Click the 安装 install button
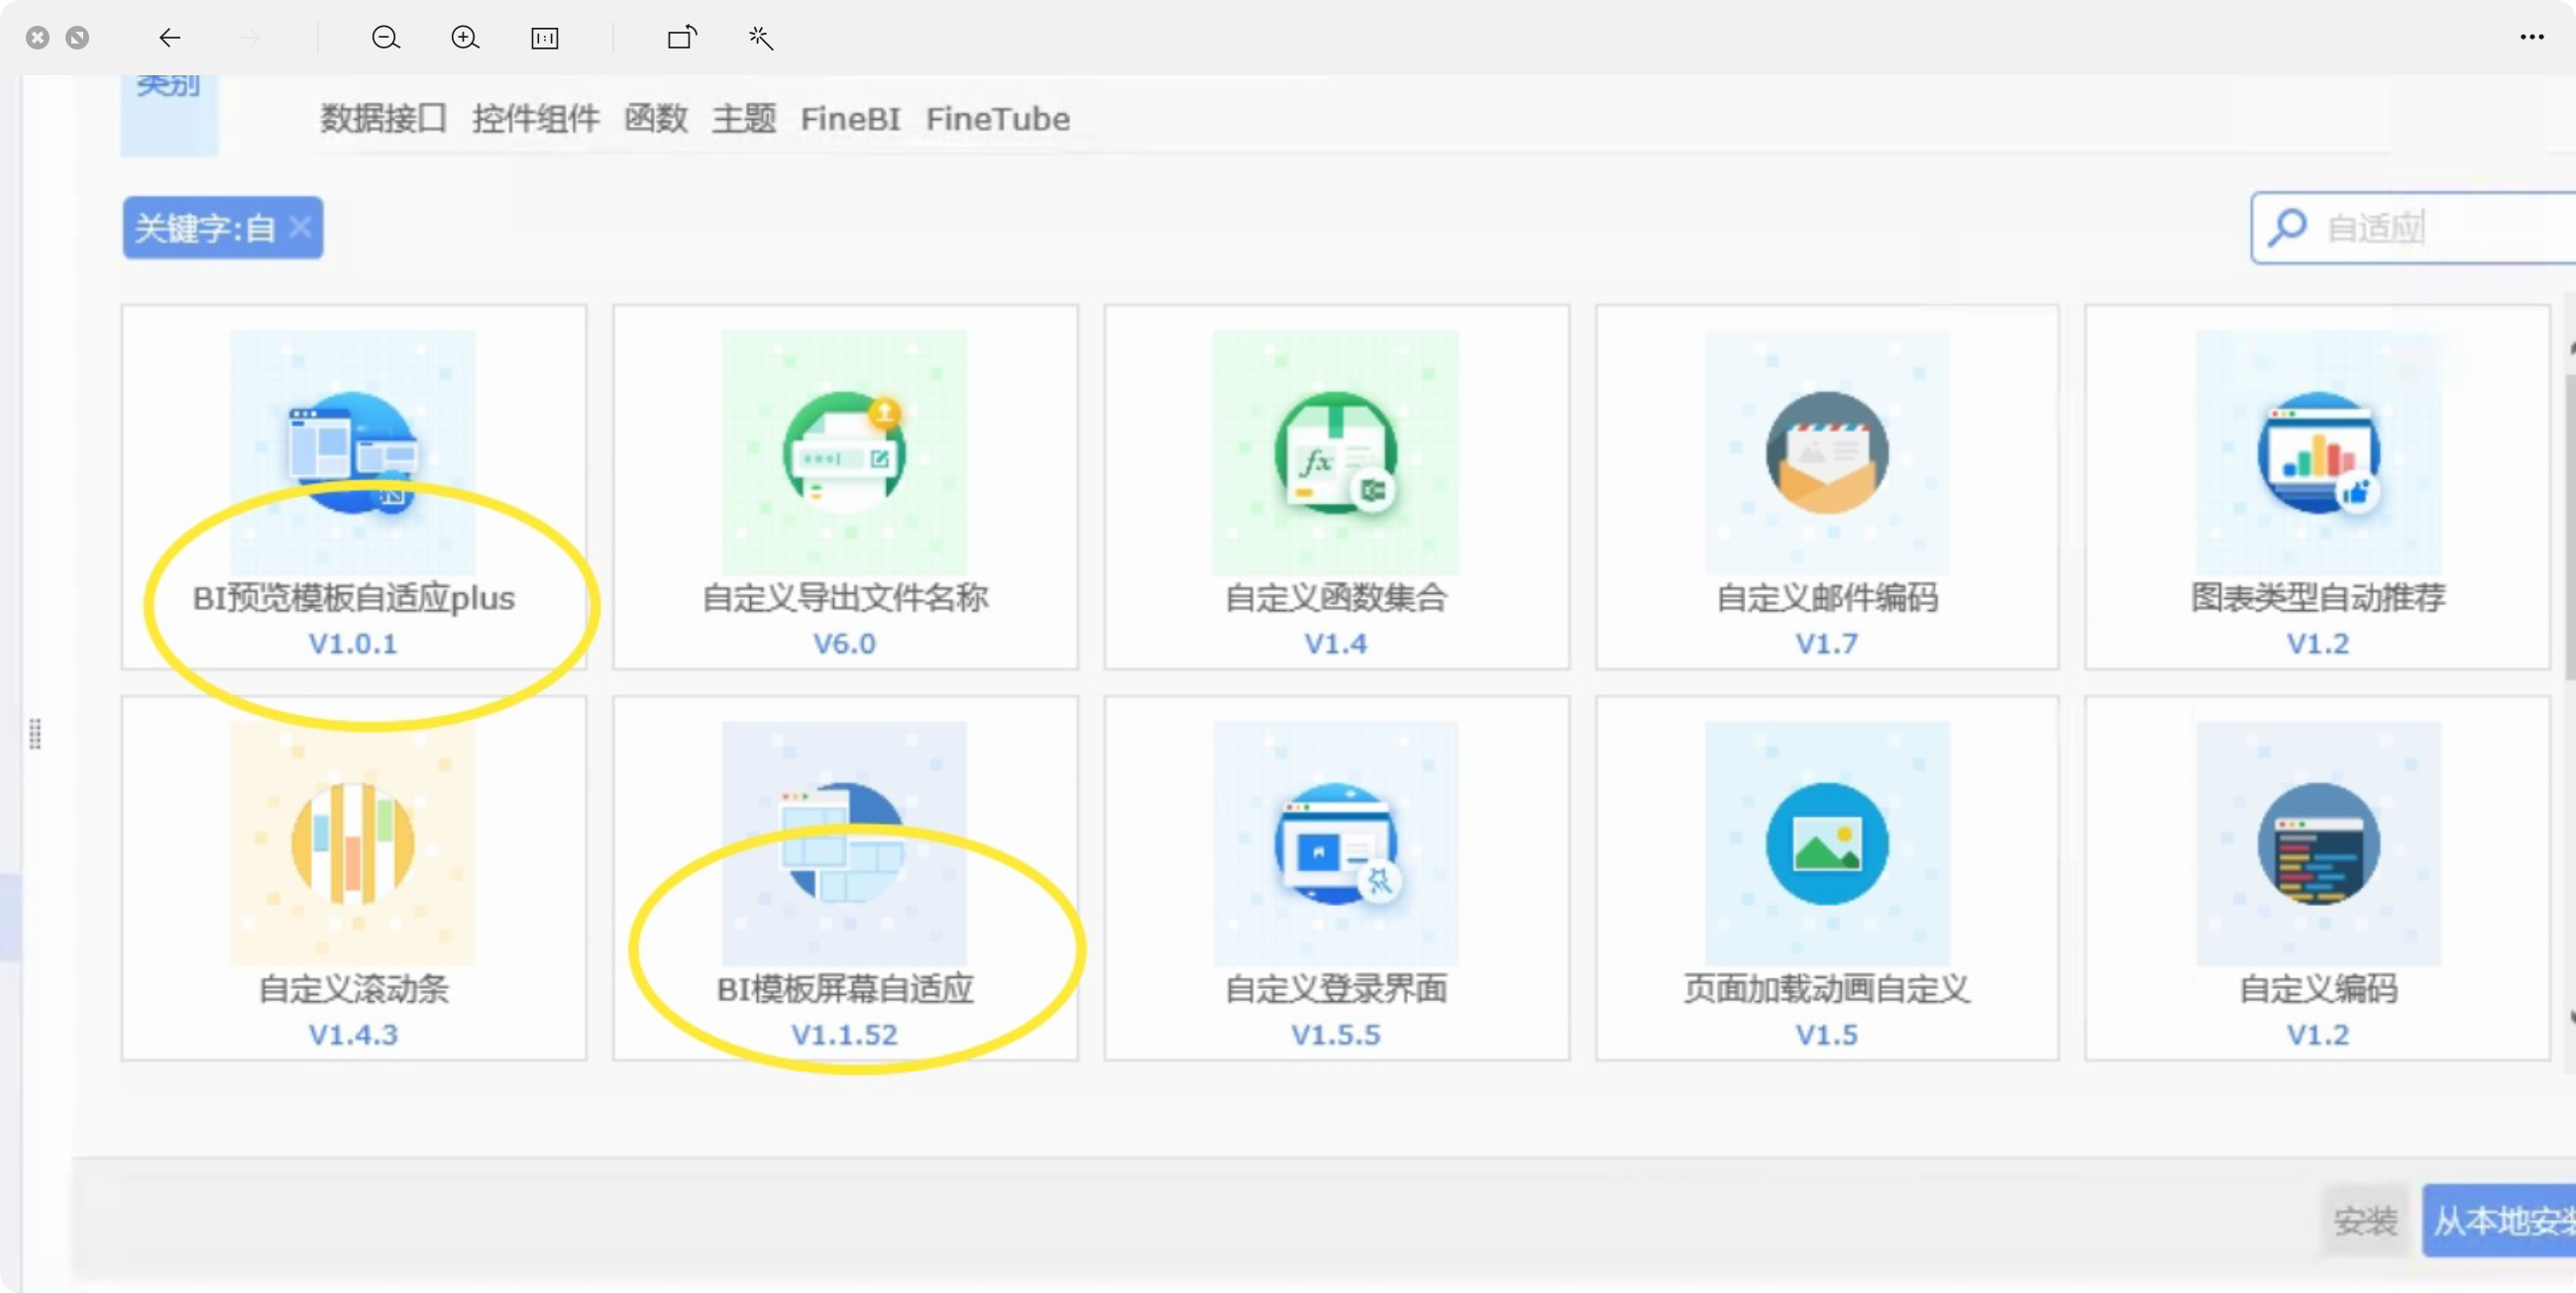This screenshot has height=1293, width=2576. [2365, 1220]
